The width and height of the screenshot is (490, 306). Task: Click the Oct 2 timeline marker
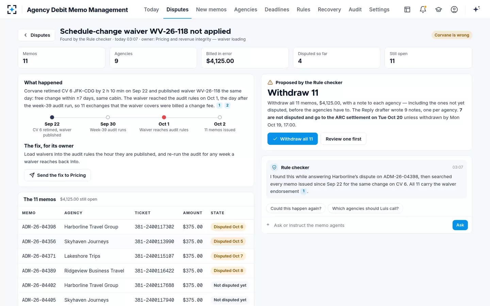tap(220, 117)
